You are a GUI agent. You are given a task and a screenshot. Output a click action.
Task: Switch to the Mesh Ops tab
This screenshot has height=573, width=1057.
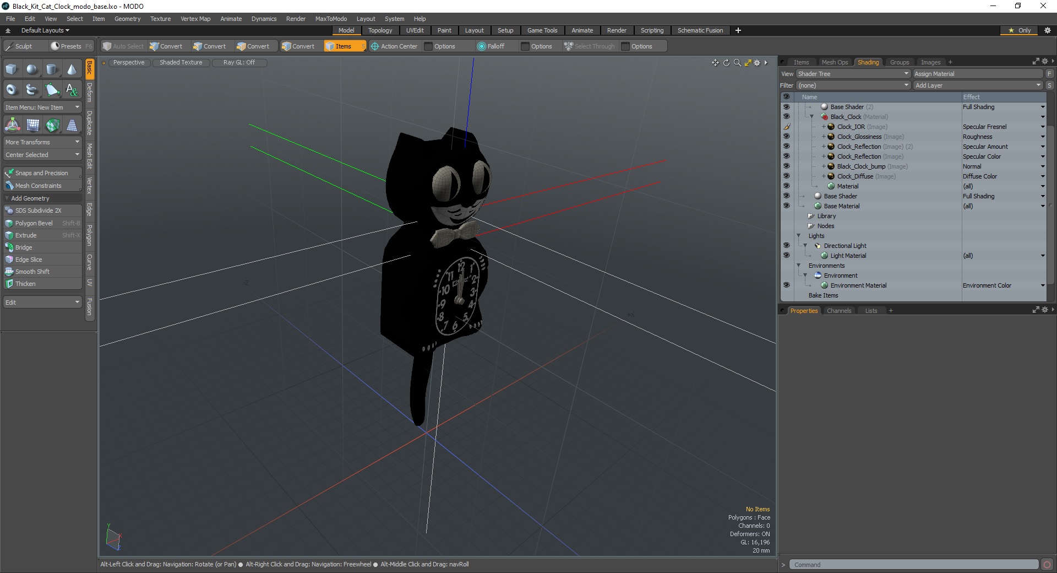(835, 62)
